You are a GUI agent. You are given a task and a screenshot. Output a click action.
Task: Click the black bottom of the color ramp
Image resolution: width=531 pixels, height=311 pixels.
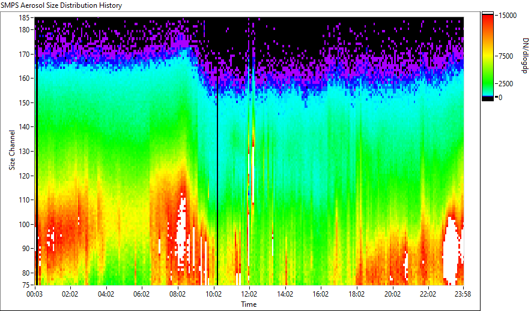point(488,99)
